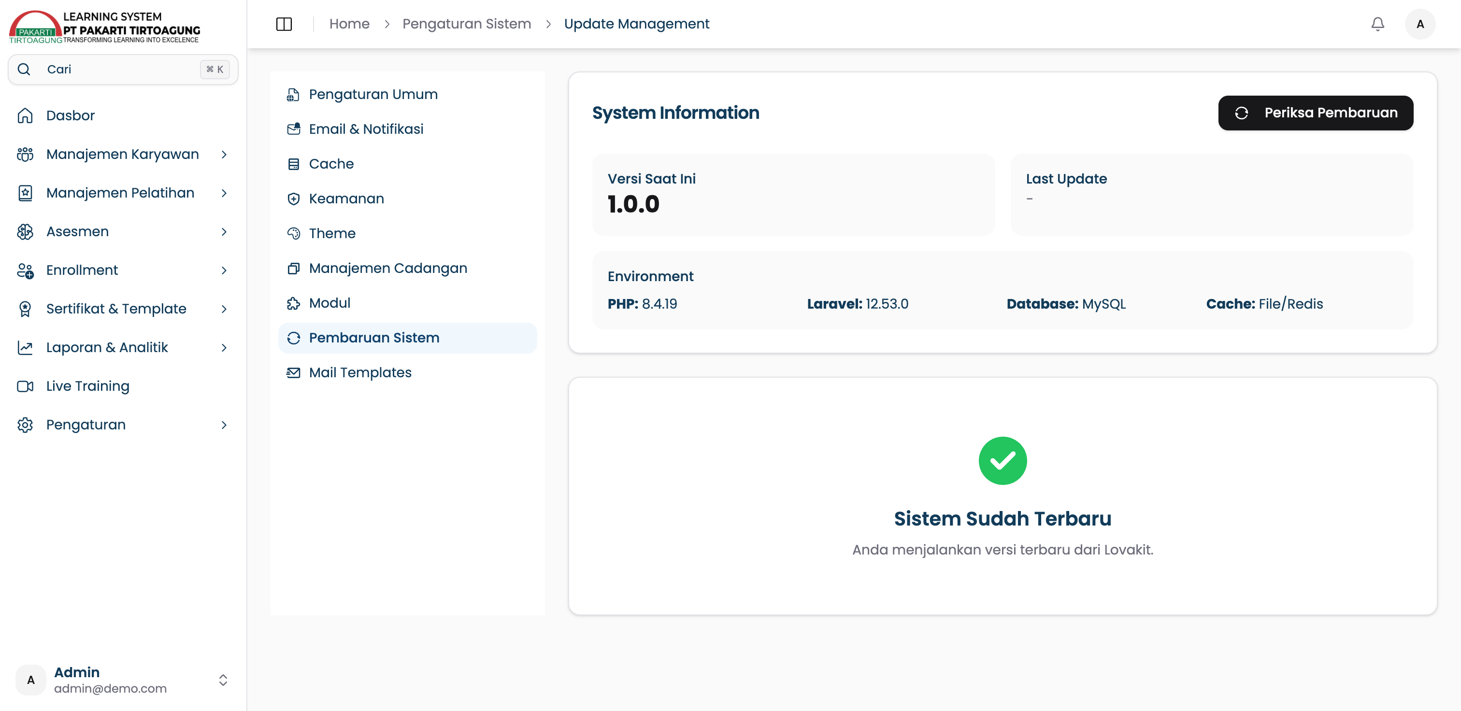This screenshot has height=711, width=1461.
Task: Click the Modul puzzle icon
Action: pos(293,303)
